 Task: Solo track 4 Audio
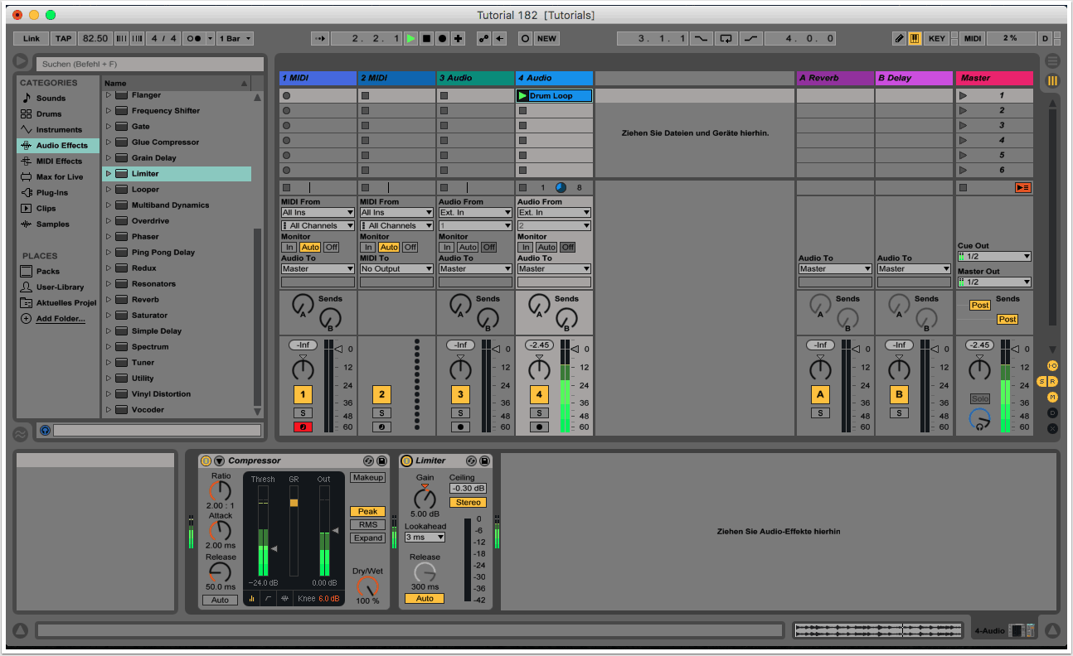[539, 412]
